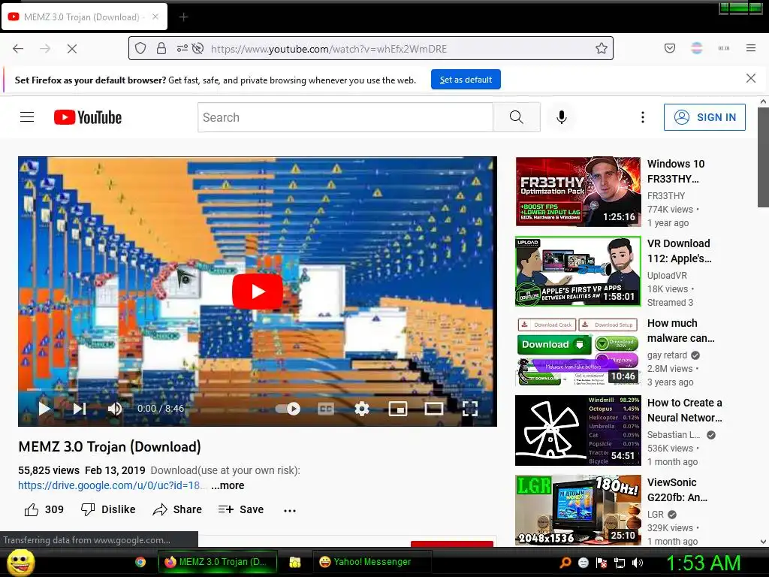Launch Chrome from the taskbar
This screenshot has width=769, height=577.
[x=140, y=562]
